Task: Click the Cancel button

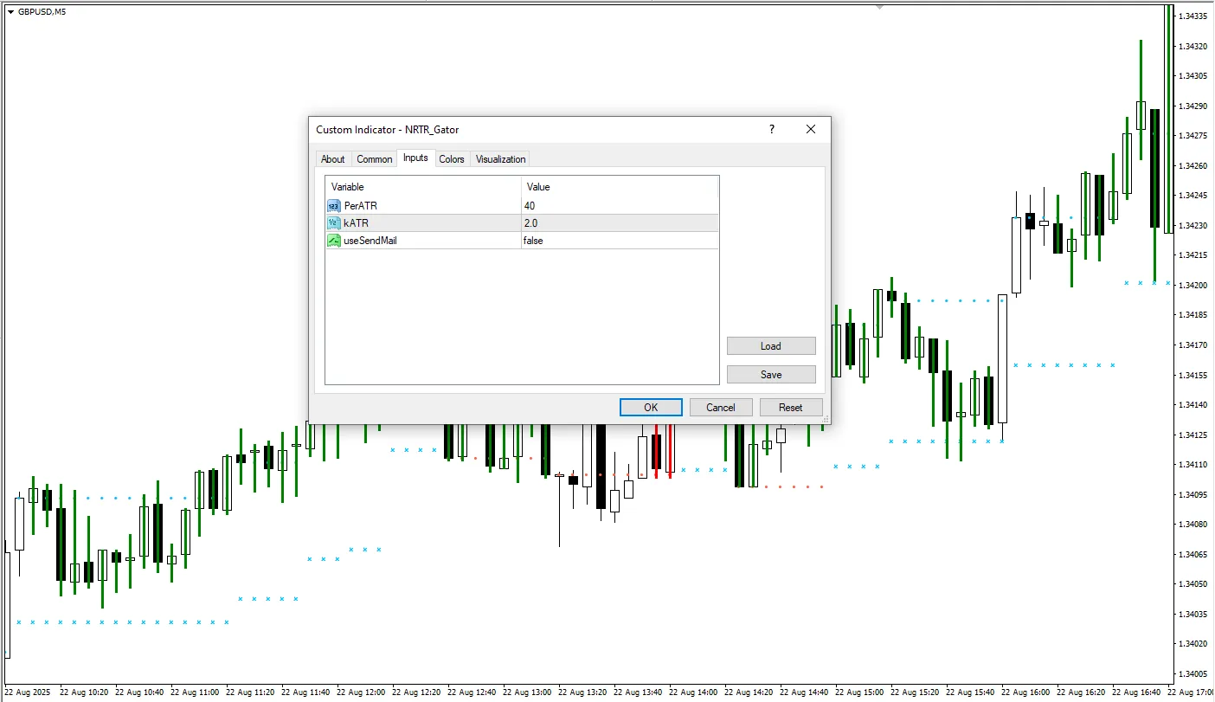Action: 721,408
